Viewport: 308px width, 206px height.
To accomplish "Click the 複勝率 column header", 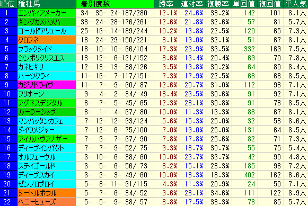I will 219,4.
